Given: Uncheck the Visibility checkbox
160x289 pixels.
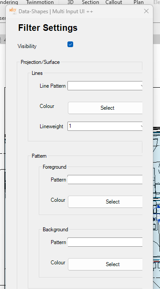Looking at the screenshot, I should click(70, 44).
